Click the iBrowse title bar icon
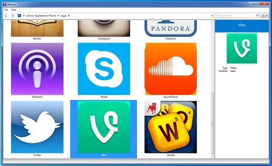The image size is (272, 166). [5, 5]
